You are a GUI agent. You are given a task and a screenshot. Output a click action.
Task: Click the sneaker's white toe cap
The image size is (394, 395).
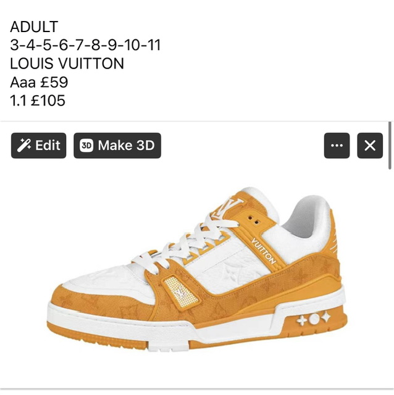pyautogui.click(x=101, y=280)
